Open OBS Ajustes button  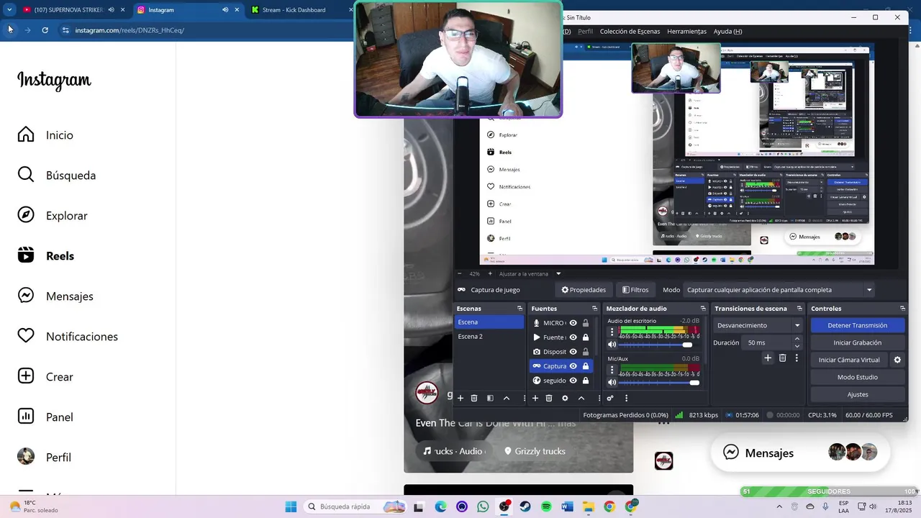tap(858, 394)
